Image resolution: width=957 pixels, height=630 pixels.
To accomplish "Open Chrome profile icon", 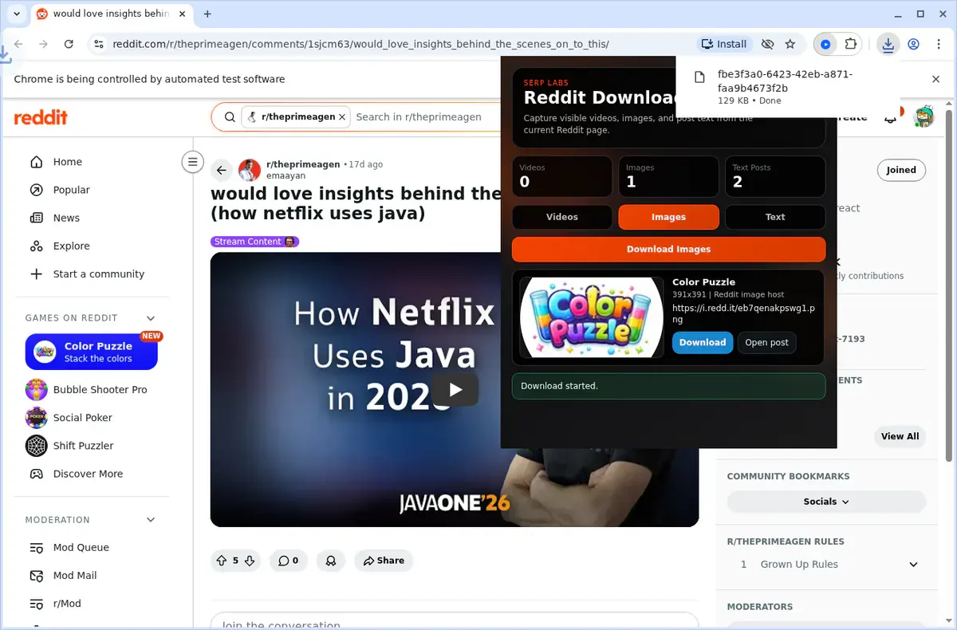I will point(914,45).
